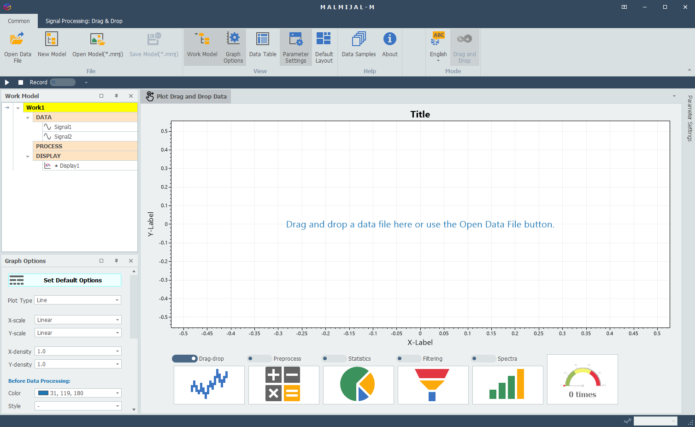Open the Filtering funnel tile

(x=433, y=385)
